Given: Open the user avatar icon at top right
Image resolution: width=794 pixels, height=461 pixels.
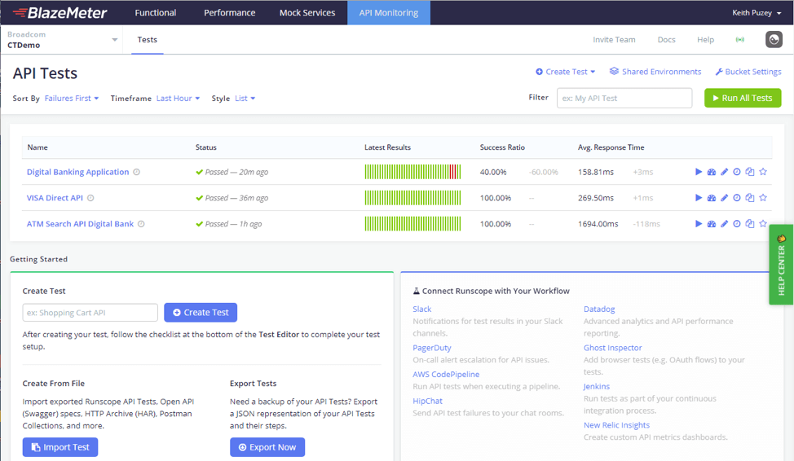Looking at the screenshot, I should [774, 39].
